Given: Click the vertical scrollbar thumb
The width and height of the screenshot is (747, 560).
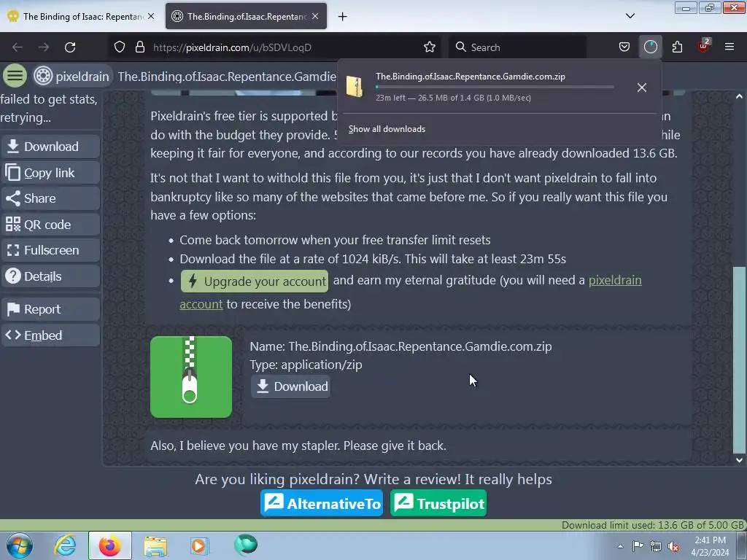Looking at the screenshot, I should point(739,359).
